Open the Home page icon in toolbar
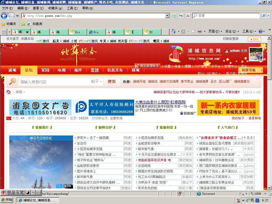Viewport: 272px width, 204px height. click(174, 31)
